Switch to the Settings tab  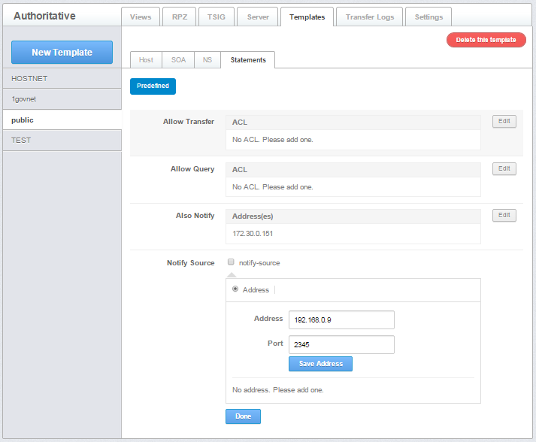coord(428,17)
